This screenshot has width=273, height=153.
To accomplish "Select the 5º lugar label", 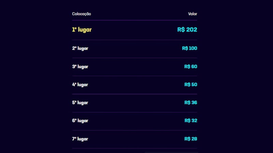I will [80, 103].
